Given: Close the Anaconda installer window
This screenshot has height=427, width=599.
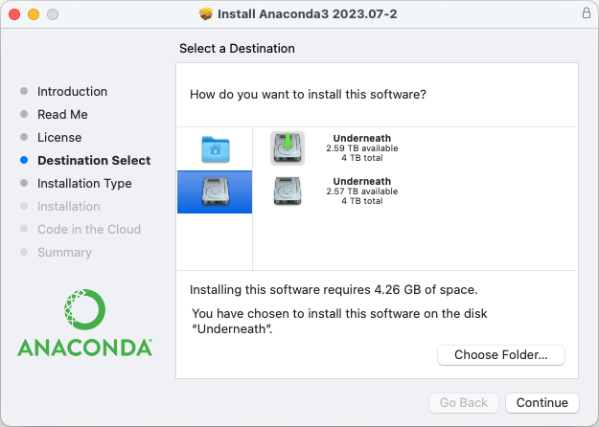Looking at the screenshot, I should coord(14,15).
